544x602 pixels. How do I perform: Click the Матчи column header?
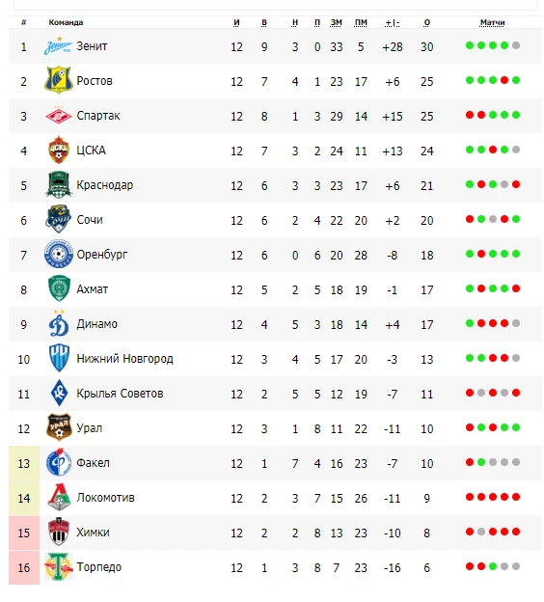[x=492, y=22]
